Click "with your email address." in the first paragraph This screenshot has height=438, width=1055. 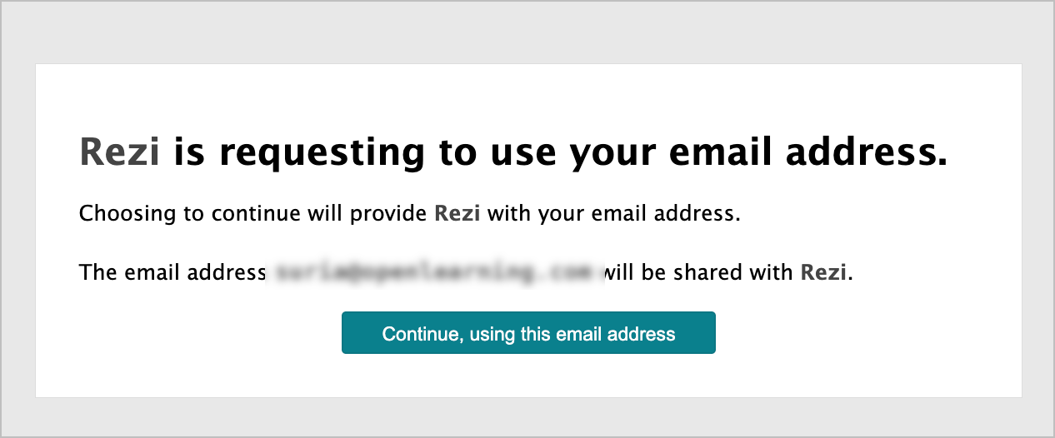point(613,214)
